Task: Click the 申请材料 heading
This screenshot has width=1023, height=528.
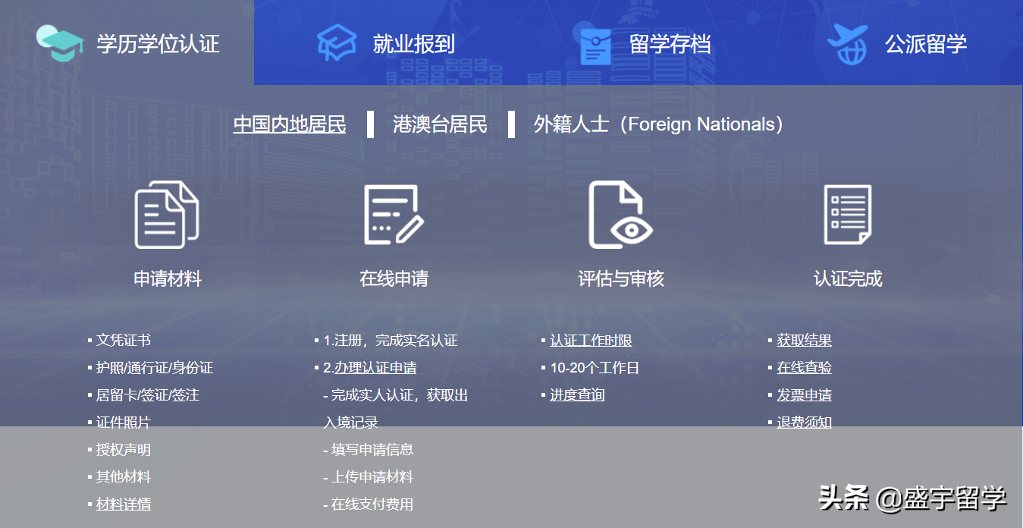Action: (168, 279)
